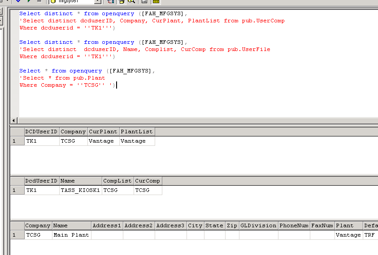Place cursor on Where Company = TCSG line

(x=67, y=85)
